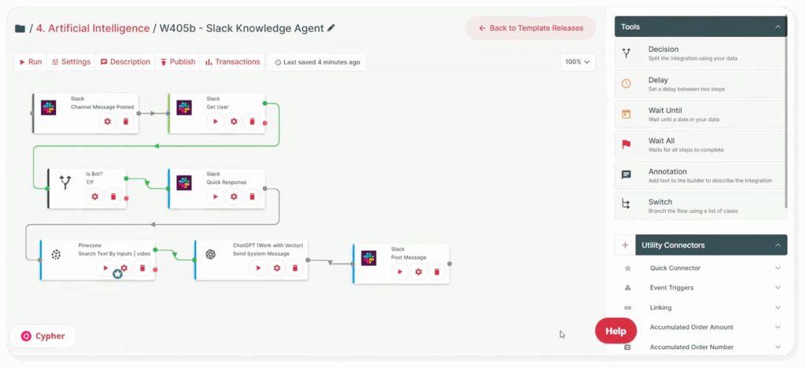Run the ChatGPT Send System Message step
The width and height of the screenshot is (806, 368).
(x=258, y=268)
